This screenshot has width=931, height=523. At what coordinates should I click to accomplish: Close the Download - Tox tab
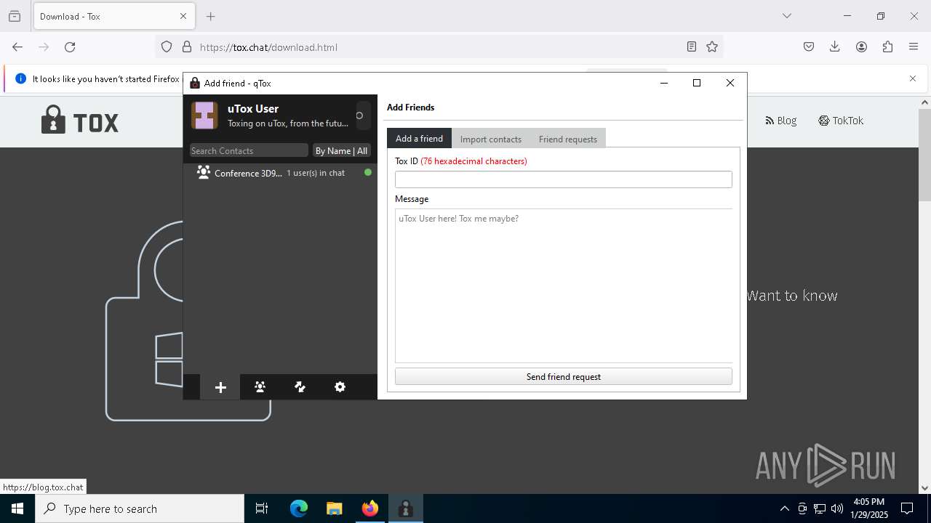183,16
